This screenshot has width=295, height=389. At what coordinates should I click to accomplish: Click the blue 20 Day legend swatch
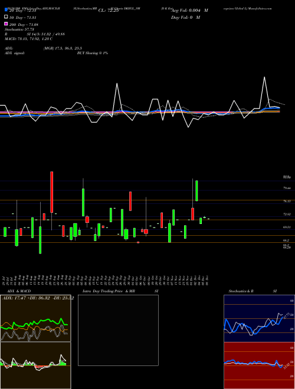point(6,10)
